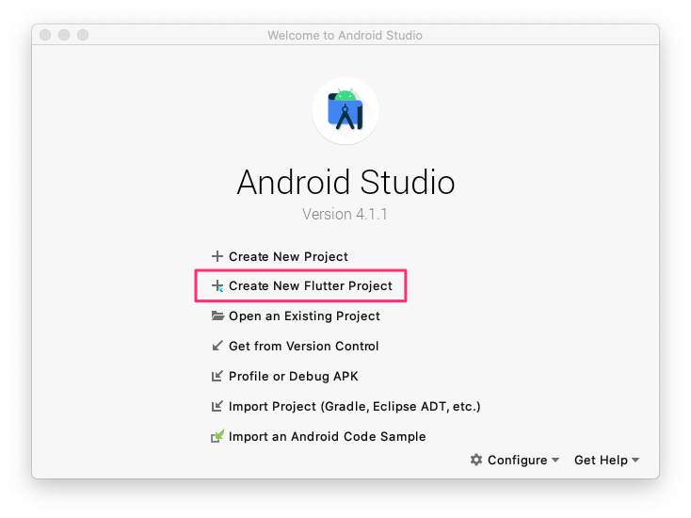The image size is (691, 518).
Task: Close the Welcome window with leftmost title-bar button
Action: [x=45, y=35]
